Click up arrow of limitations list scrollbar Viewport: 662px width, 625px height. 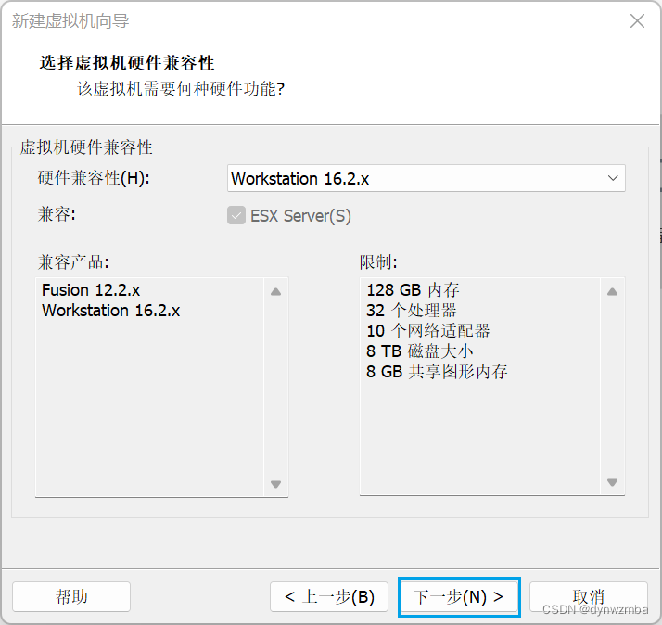(612, 291)
